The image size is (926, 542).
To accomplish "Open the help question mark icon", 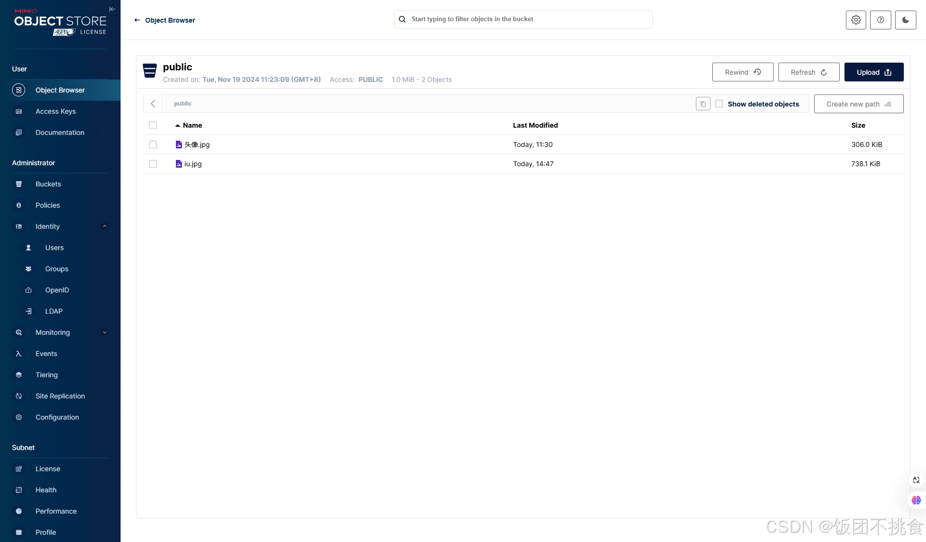I will coord(880,20).
